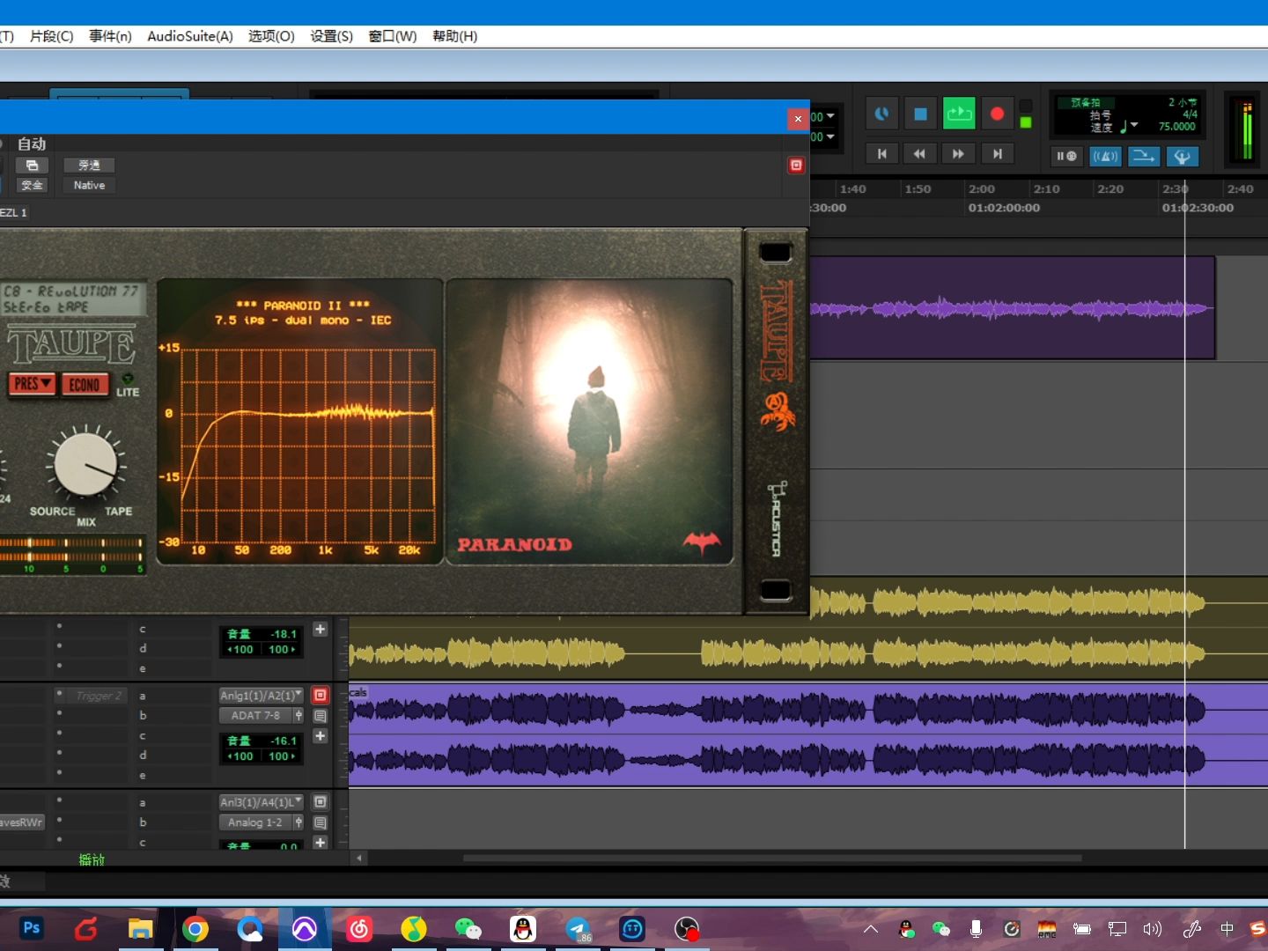Open the Anl3(1)/A4(1)L input dropdown
Screen dimensions: 1268x951
[x=261, y=802]
